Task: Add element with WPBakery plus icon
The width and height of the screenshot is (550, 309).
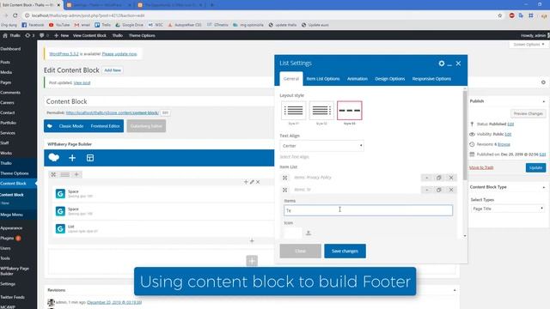Action: [x=72, y=158]
